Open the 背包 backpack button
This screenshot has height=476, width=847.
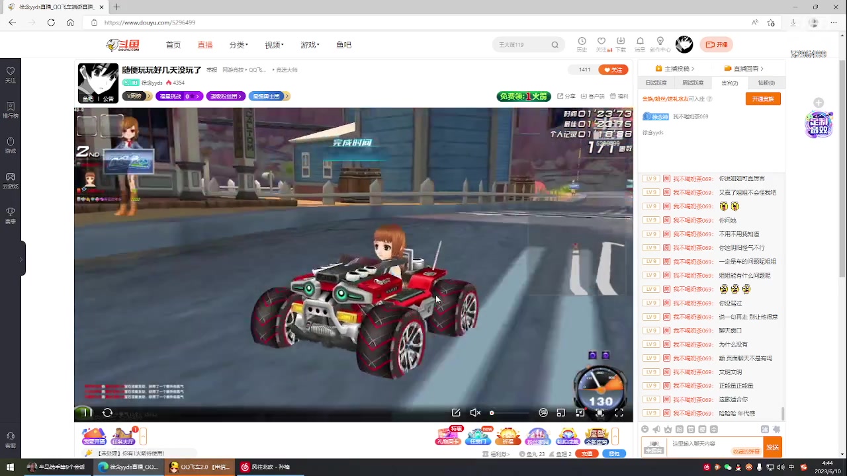614,454
